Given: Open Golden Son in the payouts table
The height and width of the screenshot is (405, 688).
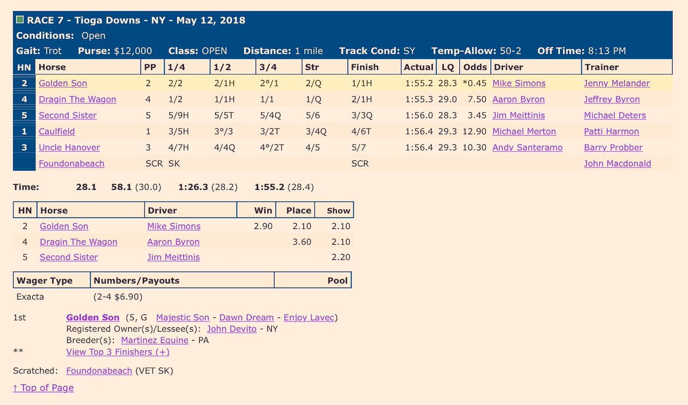Looking at the screenshot, I should (x=64, y=226).
